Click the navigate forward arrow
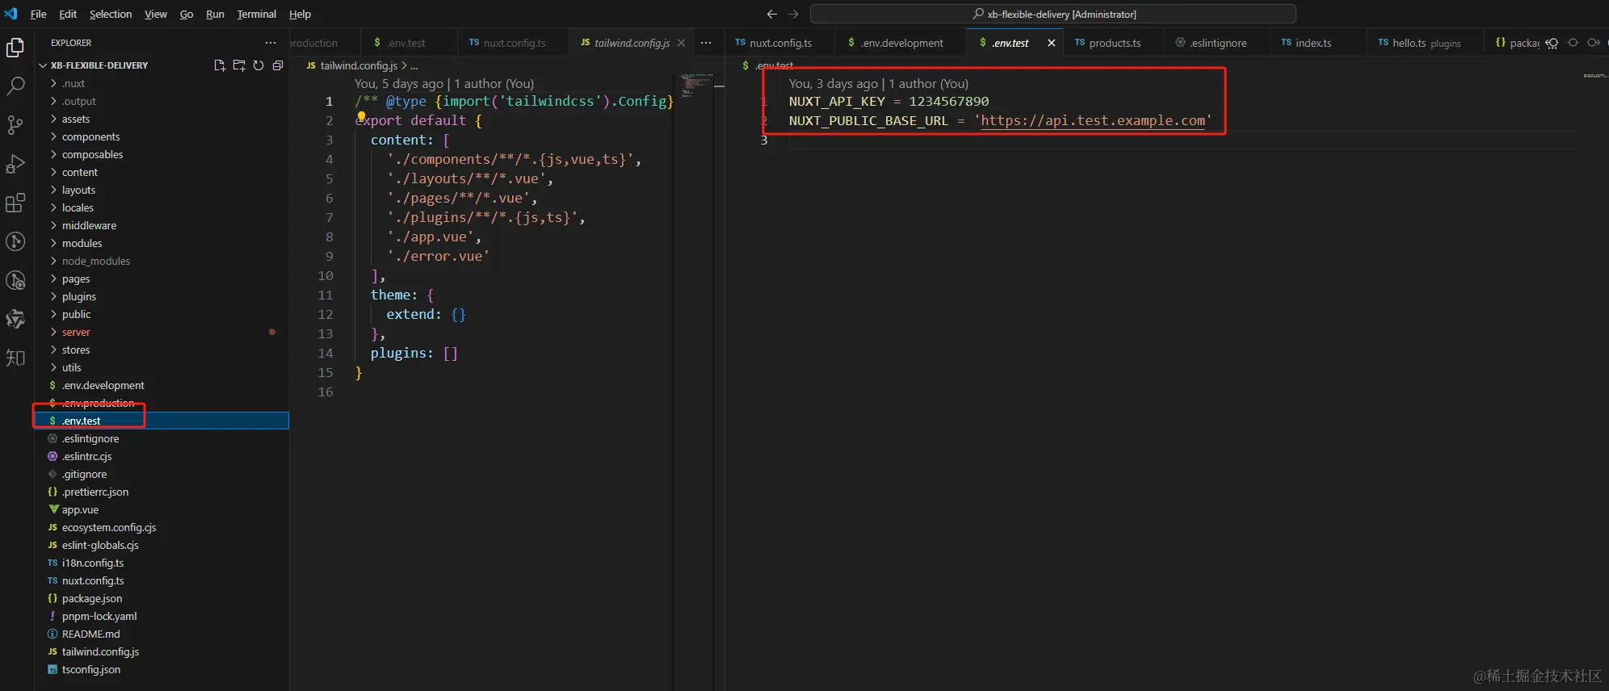The height and width of the screenshot is (691, 1609). (x=793, y=14)
